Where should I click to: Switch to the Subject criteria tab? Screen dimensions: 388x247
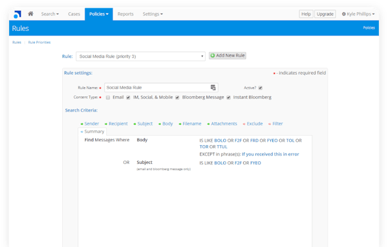coord(143,124)
